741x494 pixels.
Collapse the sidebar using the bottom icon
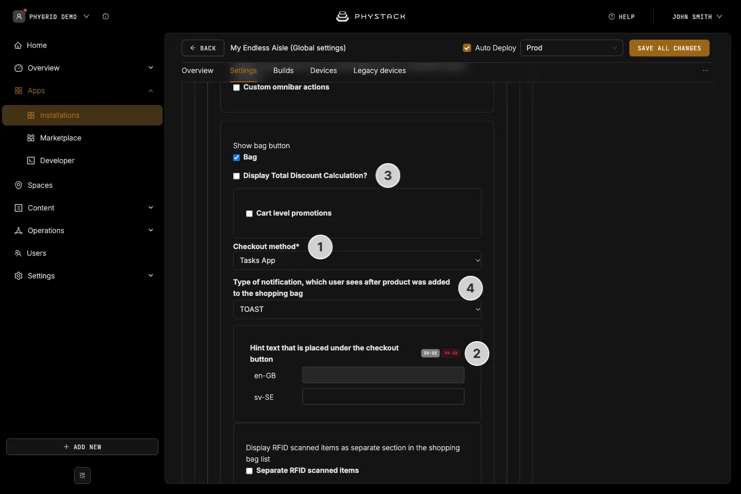tap(82, 475)
